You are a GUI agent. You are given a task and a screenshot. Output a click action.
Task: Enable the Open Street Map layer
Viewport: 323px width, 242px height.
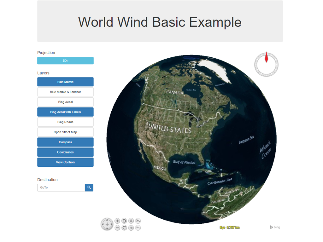(65, 132)
